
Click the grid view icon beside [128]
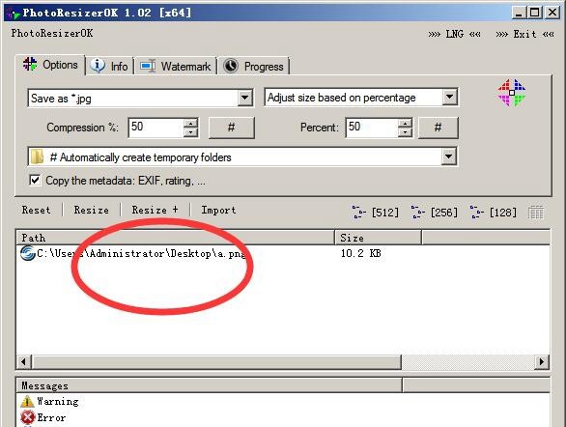click(x=536, y=213)
